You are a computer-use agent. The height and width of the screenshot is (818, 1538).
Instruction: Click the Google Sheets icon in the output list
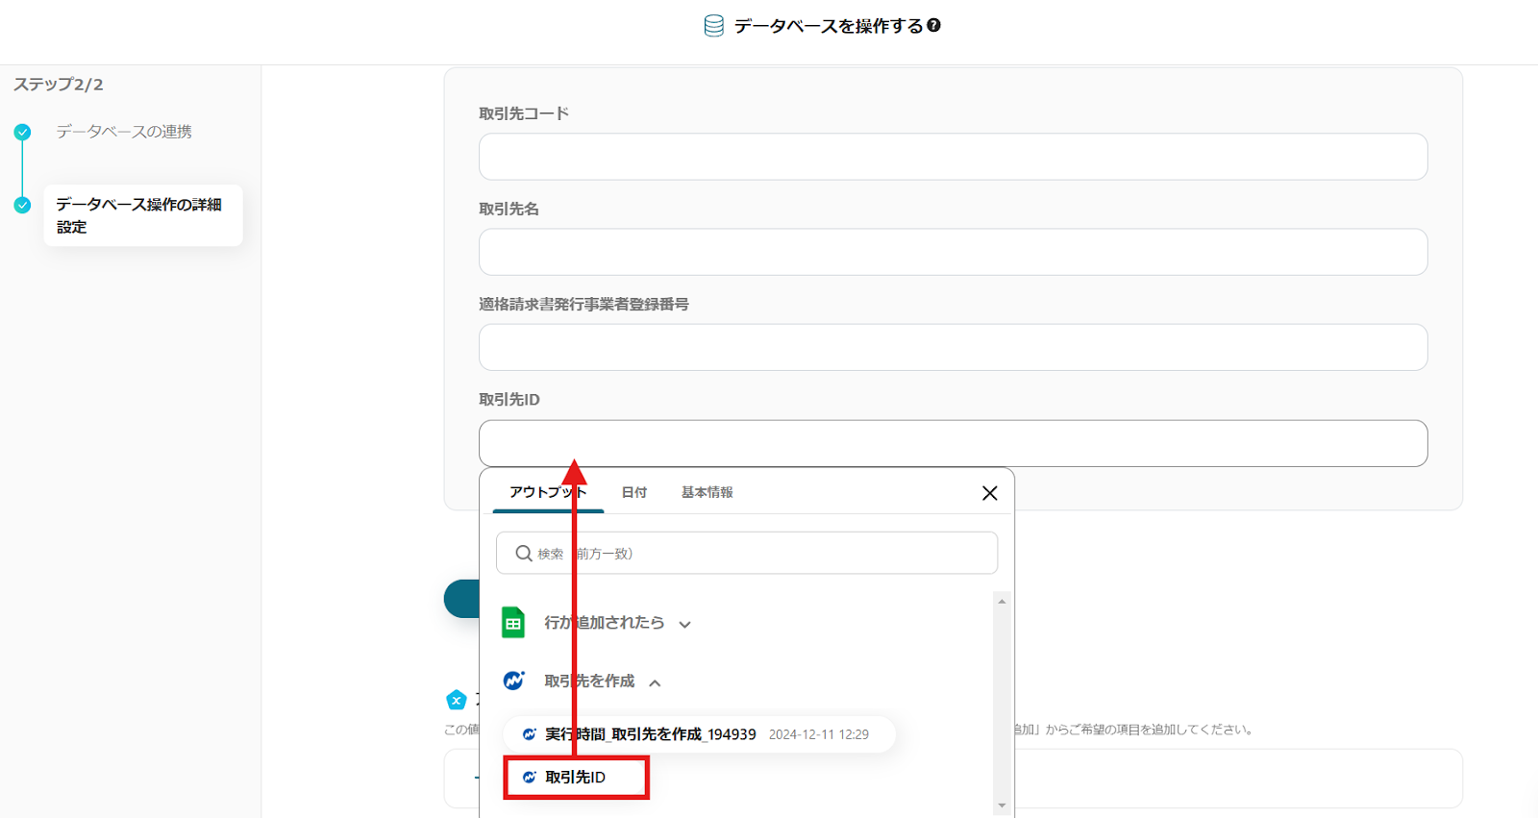[513, 623]
